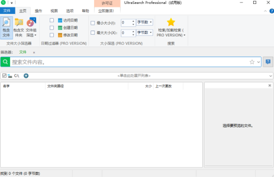Open the 立即激活! activate now tab
274x177 pixels.
(106, 11)
